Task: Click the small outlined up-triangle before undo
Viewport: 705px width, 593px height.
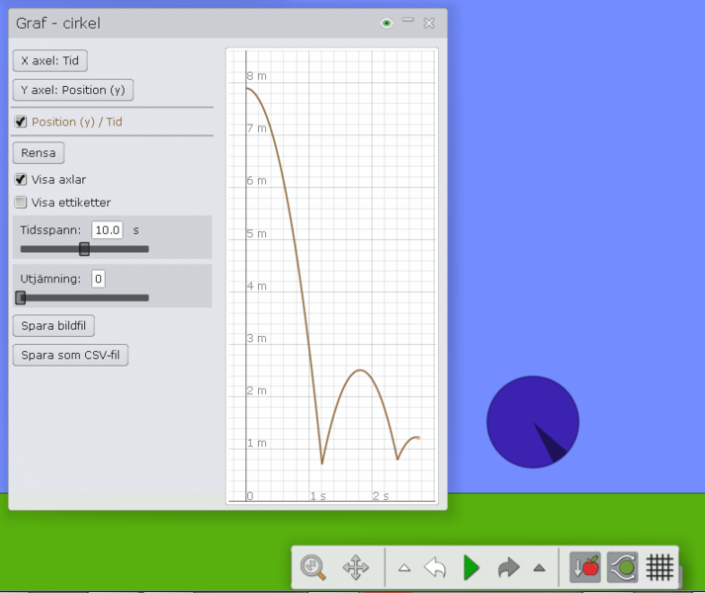Action: [404, 568]
